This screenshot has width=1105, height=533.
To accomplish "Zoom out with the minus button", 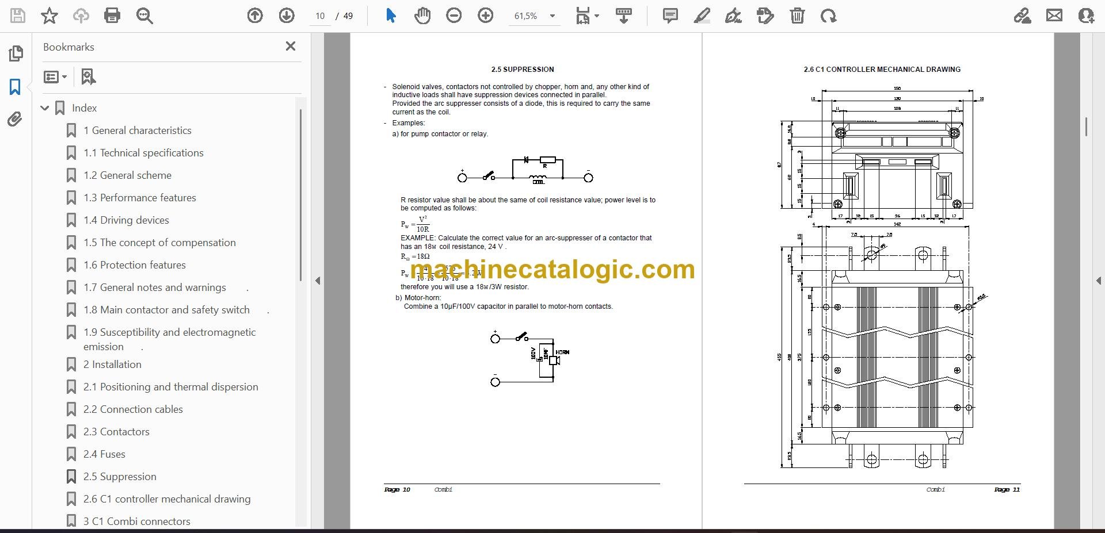I will point(454,16).
